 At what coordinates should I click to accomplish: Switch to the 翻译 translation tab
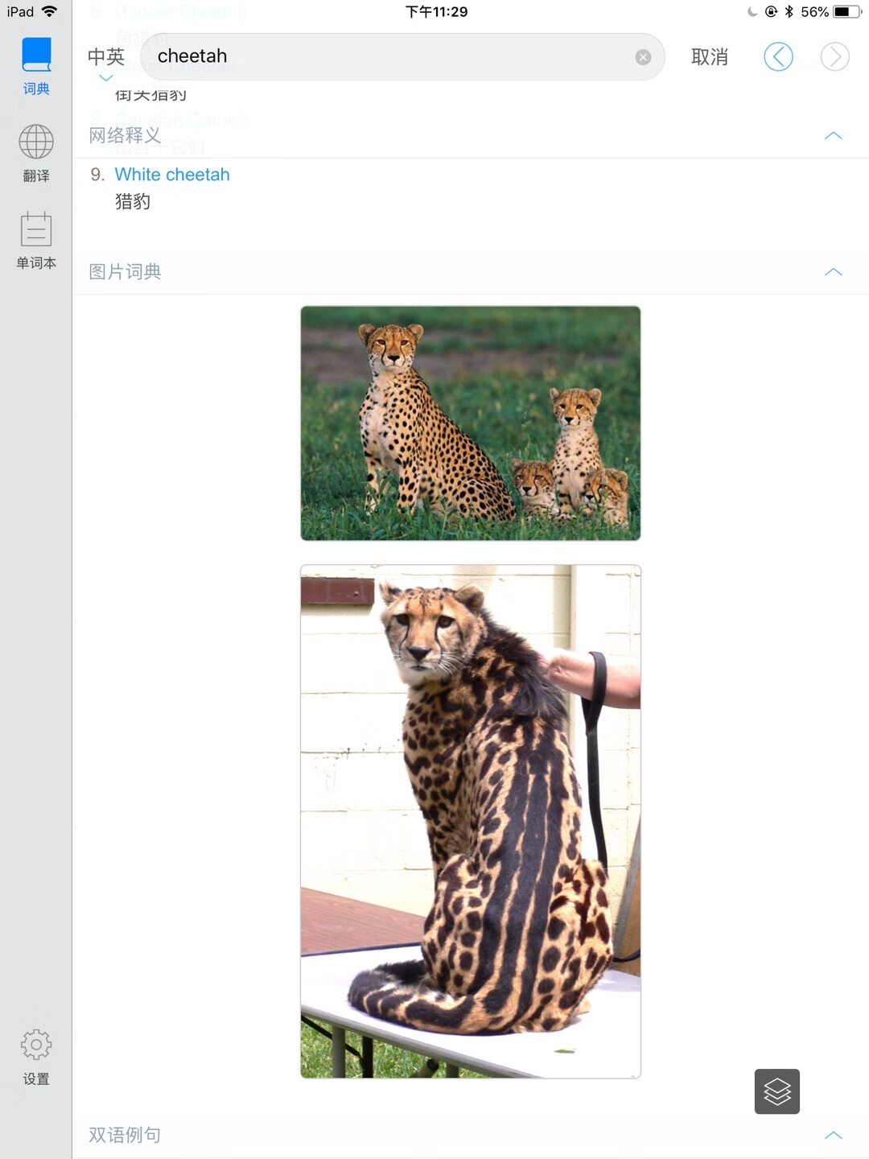[36, 154]
